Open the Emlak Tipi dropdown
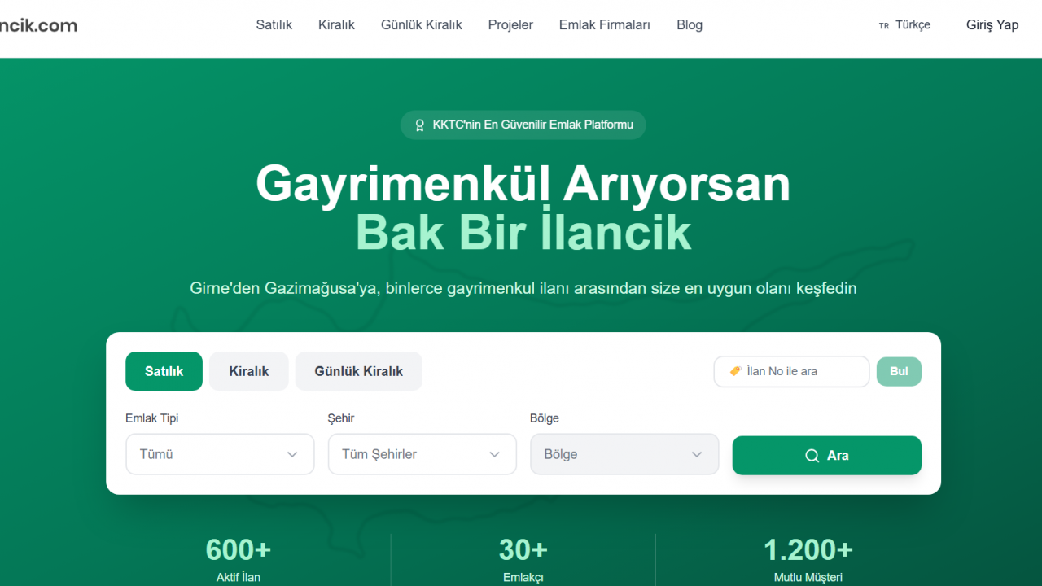This screenshot has height=586, width=1042. pyautogui.click(x=220, y=454)
